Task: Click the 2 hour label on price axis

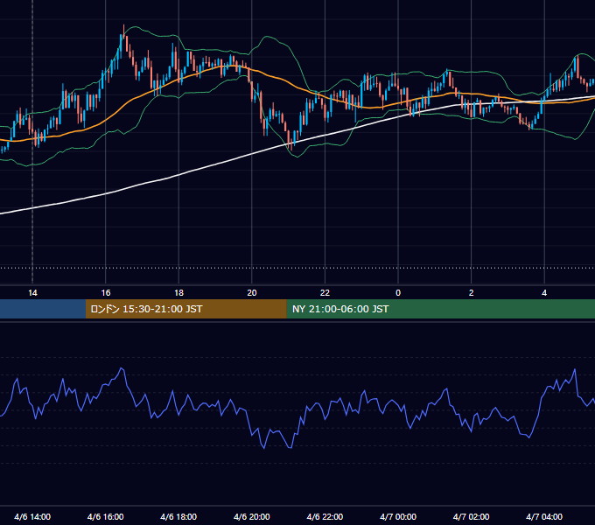Action: click(472, 293)
